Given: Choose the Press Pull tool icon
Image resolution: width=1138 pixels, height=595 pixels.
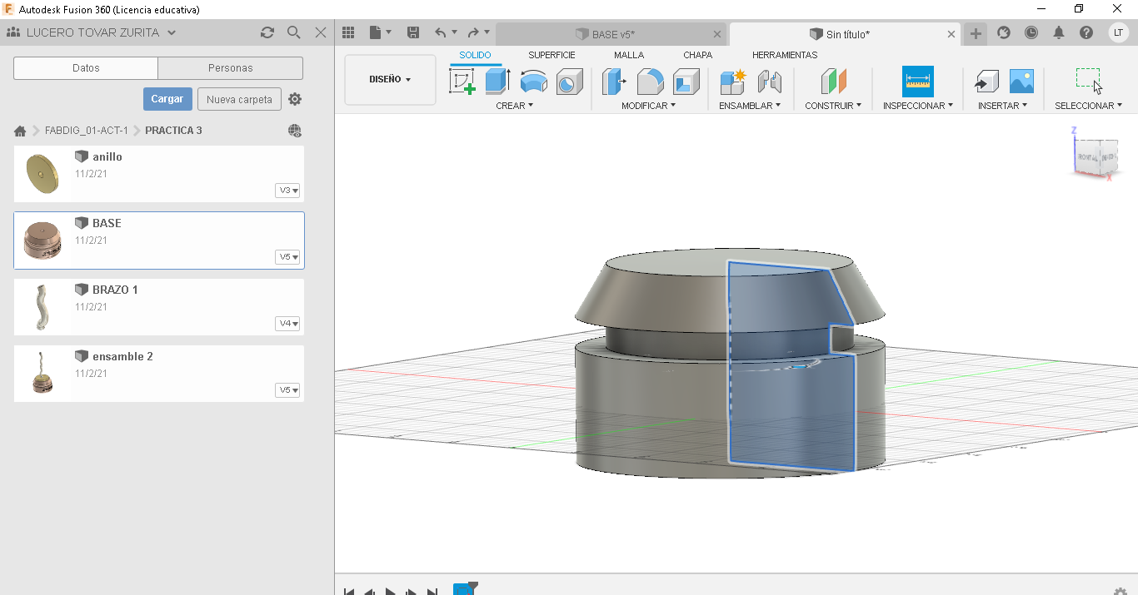Looking at the screenshot, I should [x=615, y=82].
